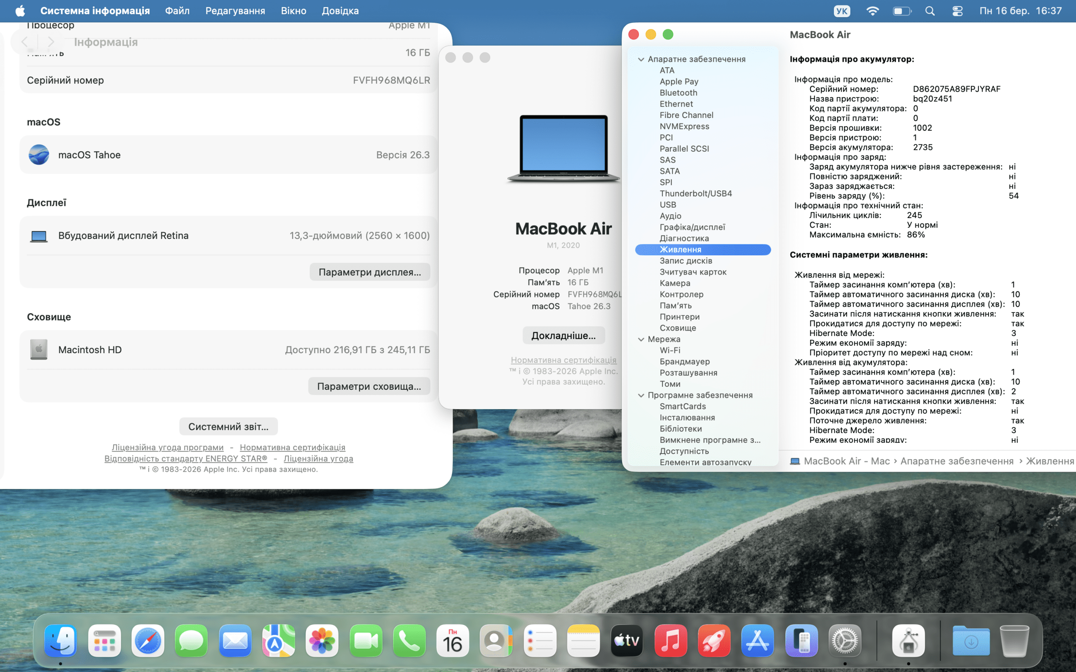Screen dimensions: 1076x672
Task: Switch the УК keyboard input source
Action: [842, 11]
